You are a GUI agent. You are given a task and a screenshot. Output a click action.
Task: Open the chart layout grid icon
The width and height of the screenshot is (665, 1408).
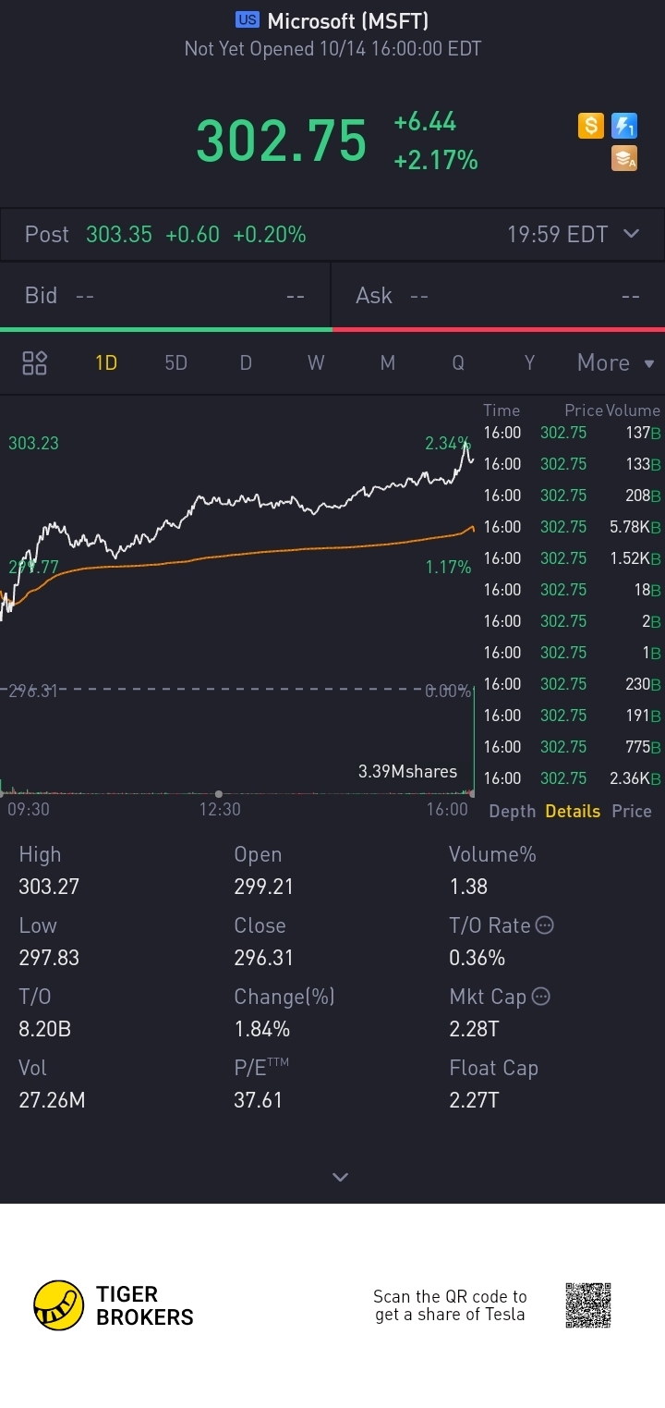35,362
